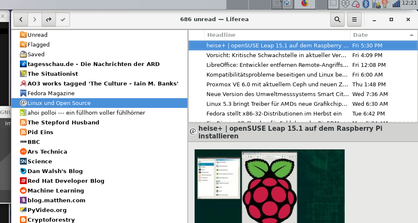Screen dimensions: 418x223
Task: Click the AO3 feed icon
Action: tap(23, 83)
